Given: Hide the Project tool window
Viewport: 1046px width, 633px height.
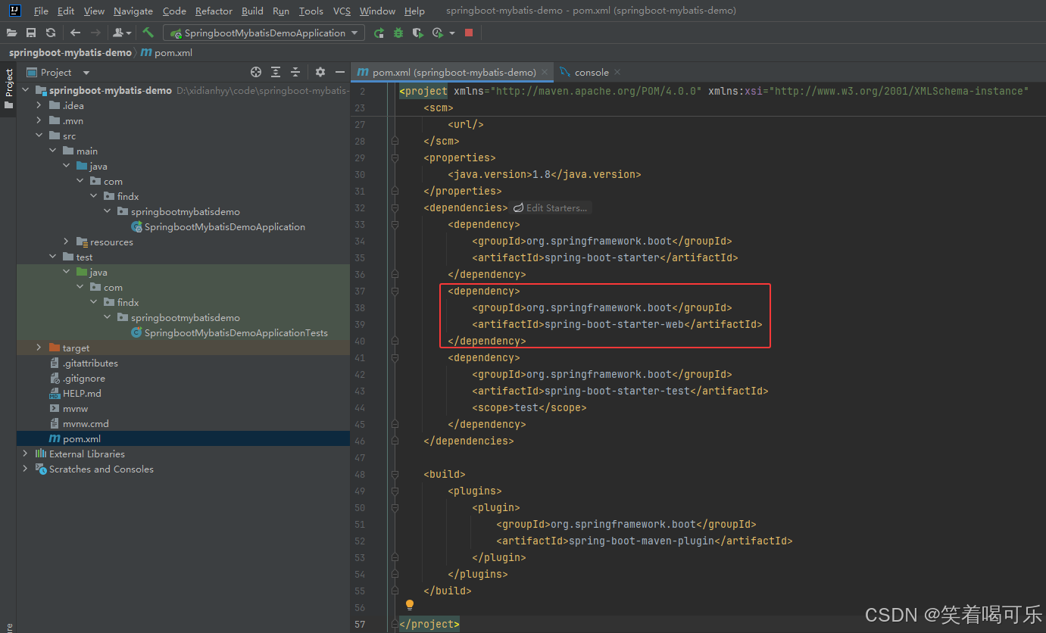Looking at the screenshot, I should tap(340, 72).
